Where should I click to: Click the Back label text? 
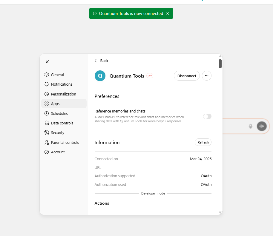click(104, 61)
